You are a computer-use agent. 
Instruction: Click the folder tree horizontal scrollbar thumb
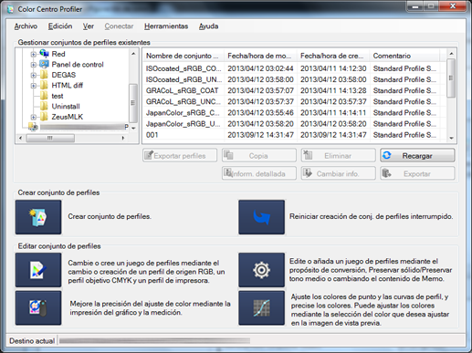50,138
